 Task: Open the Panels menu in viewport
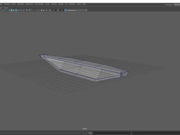(6, 8)
